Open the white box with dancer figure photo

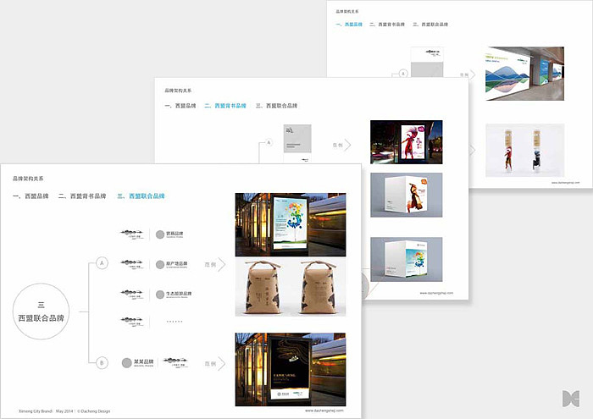(406, 195)
